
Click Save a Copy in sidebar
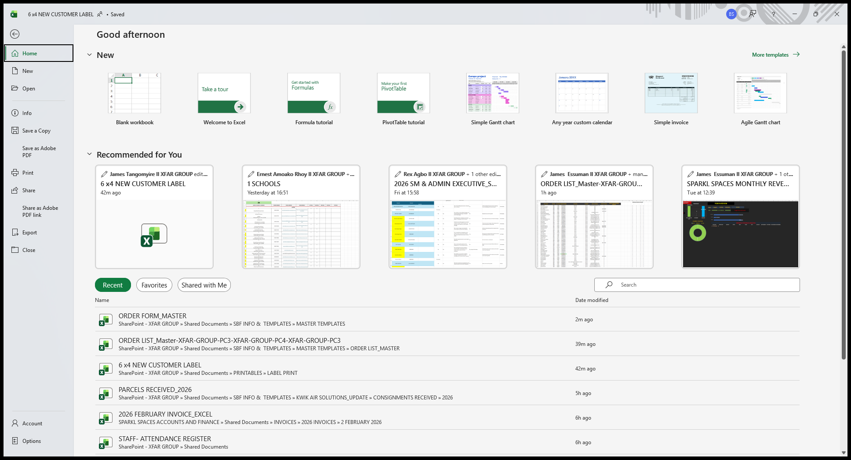coord(36,131)
